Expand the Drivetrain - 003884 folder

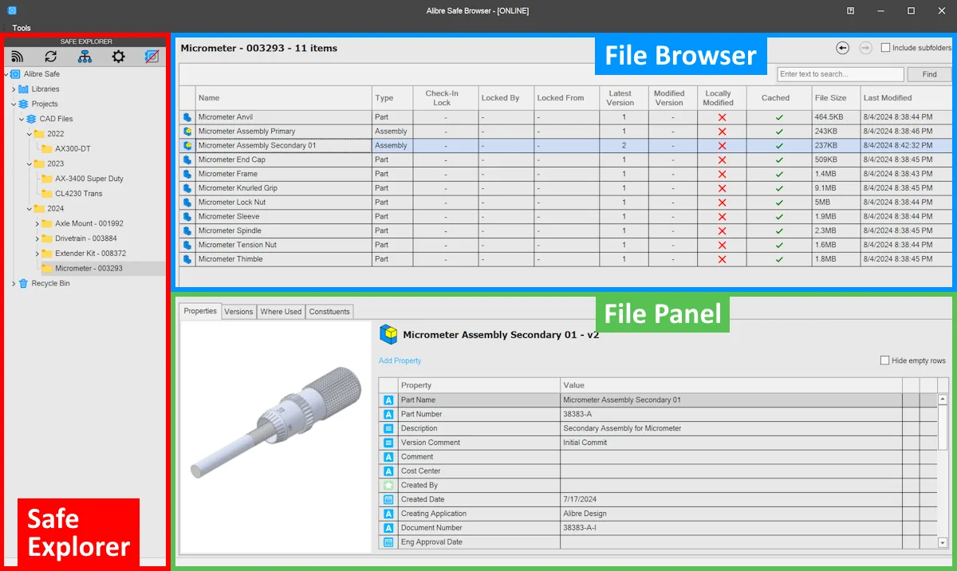pos(37,238)
